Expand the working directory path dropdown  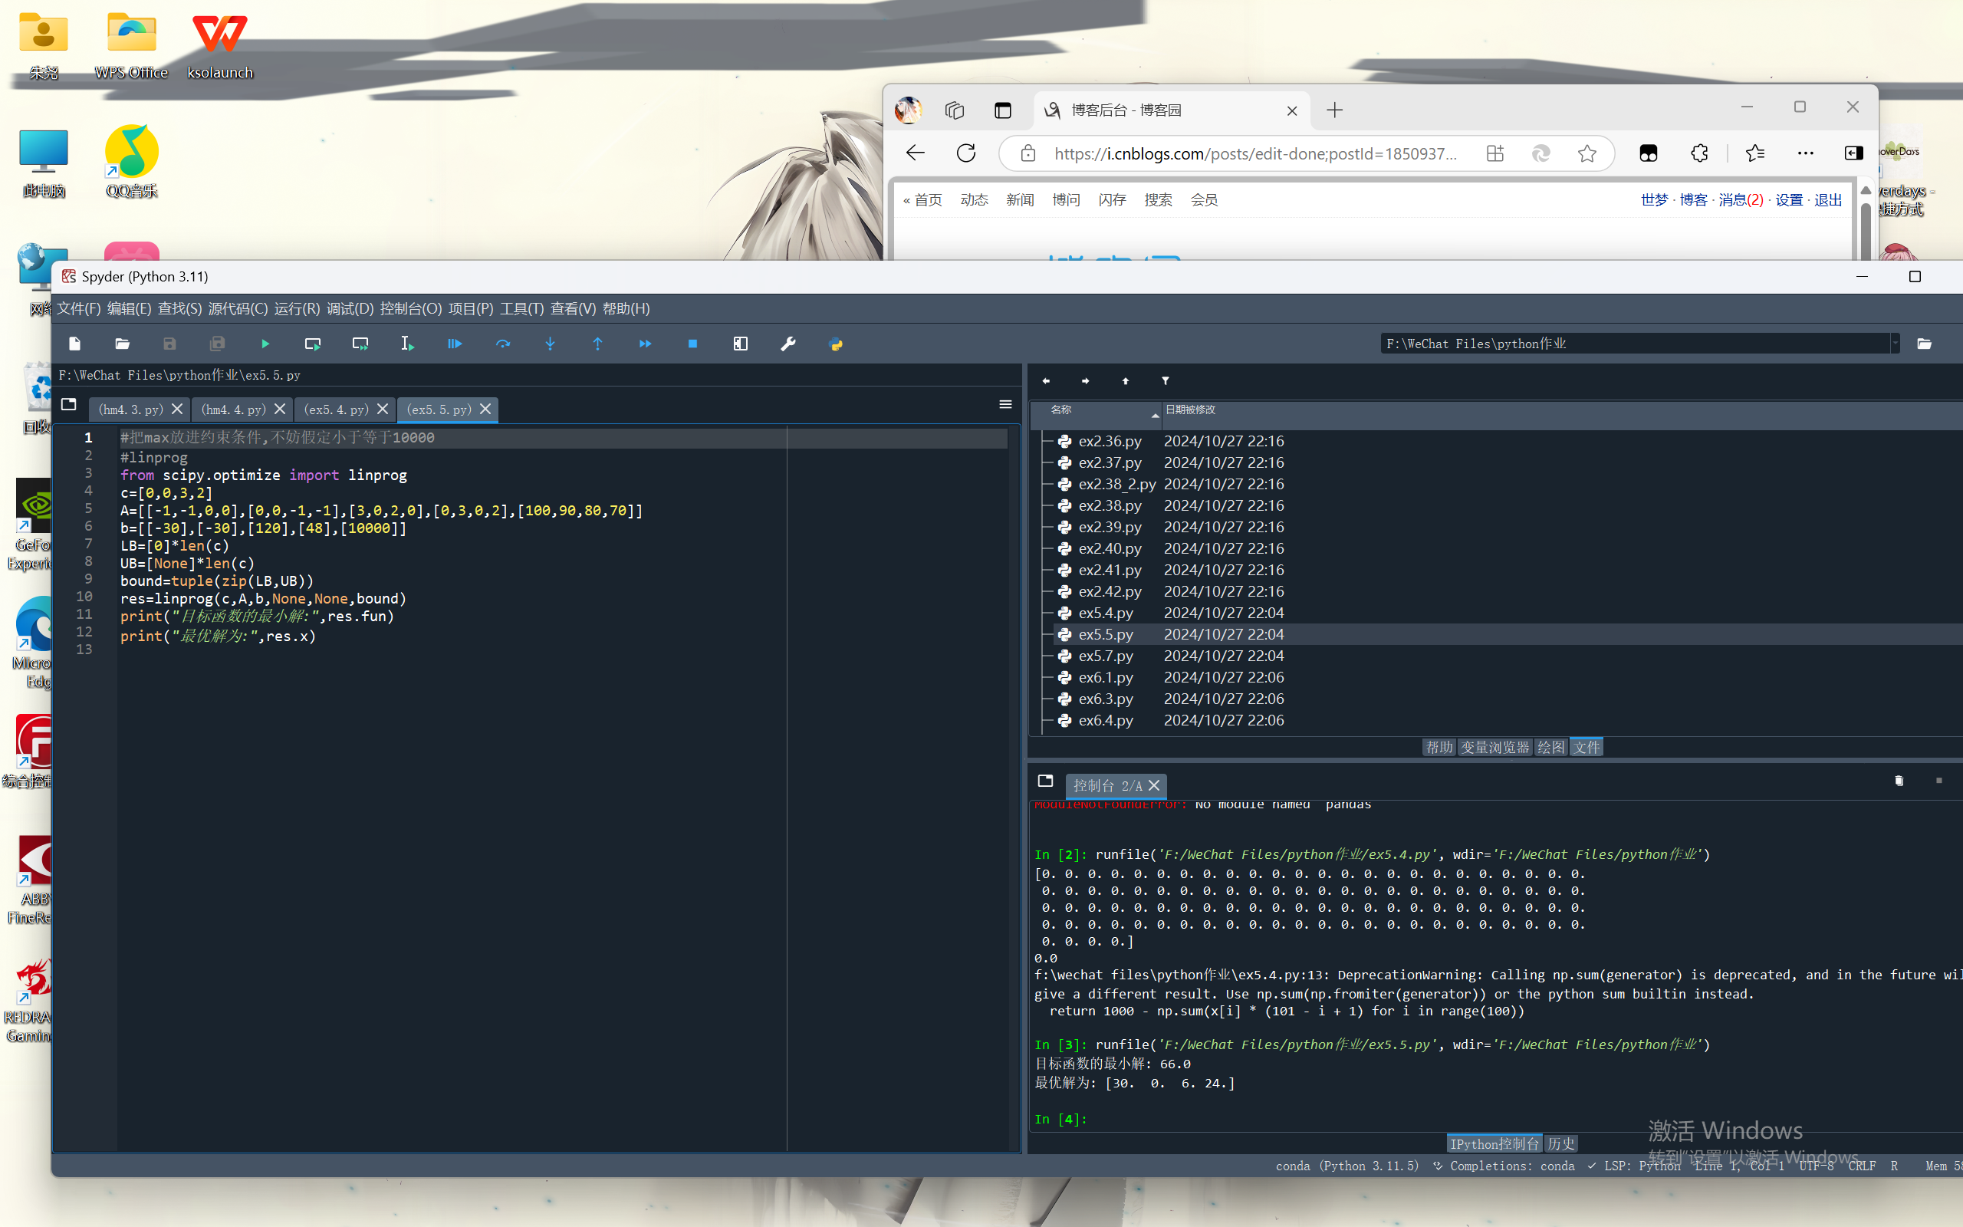[1895, 344]
